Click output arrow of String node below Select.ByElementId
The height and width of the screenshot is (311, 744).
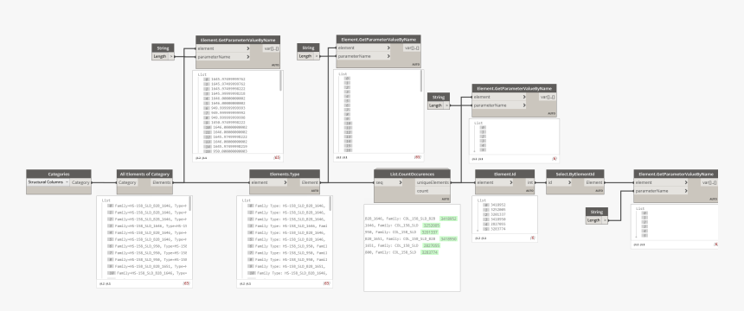point(605,220)
